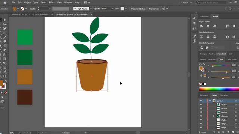Viewport: 239px width, 134px height.
Task: Open the control bar fill color dropdown
Action: pos(18,9)
